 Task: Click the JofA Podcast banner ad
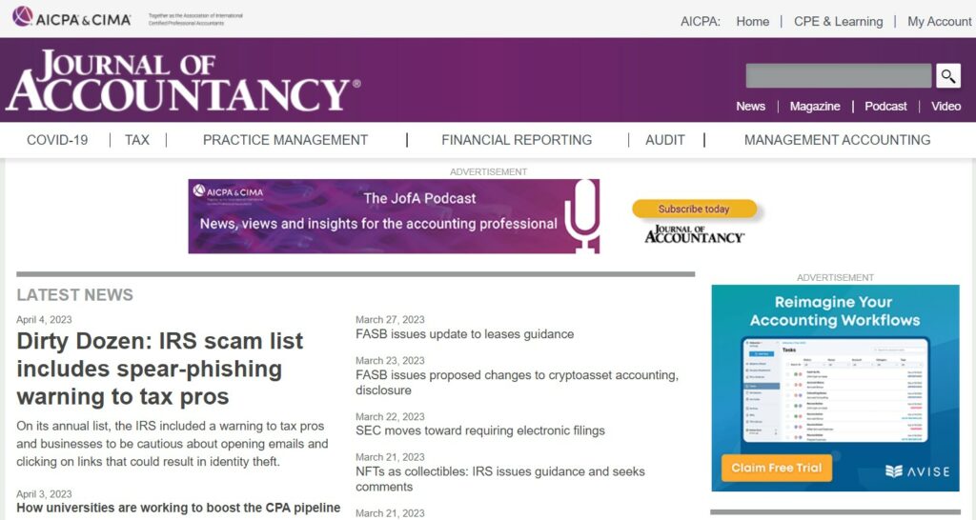[x=394, y=216]
